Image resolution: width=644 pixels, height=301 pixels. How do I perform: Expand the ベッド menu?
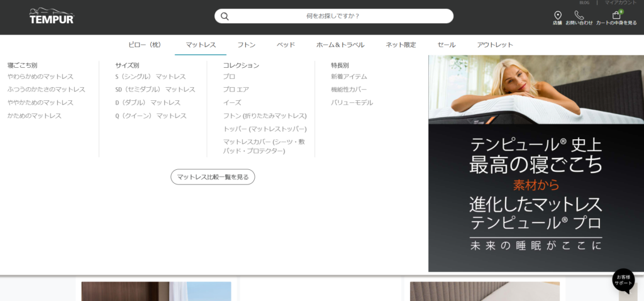(x=286, y=45)
